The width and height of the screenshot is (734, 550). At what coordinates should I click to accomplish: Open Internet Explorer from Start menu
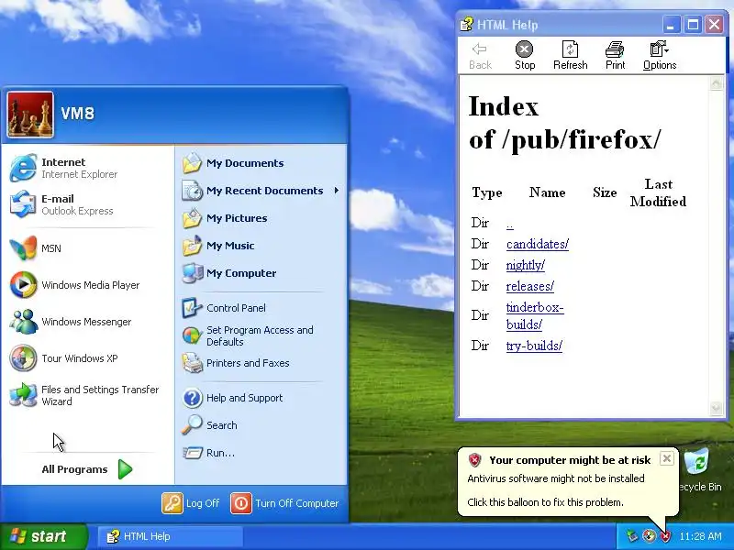coord(87,168)
